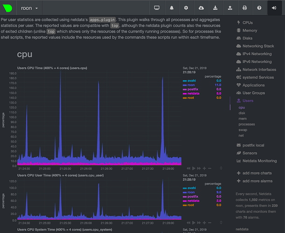Click users.cpu_user chart height resize handle
285x233 pixels.
click(x=221, y=222)
